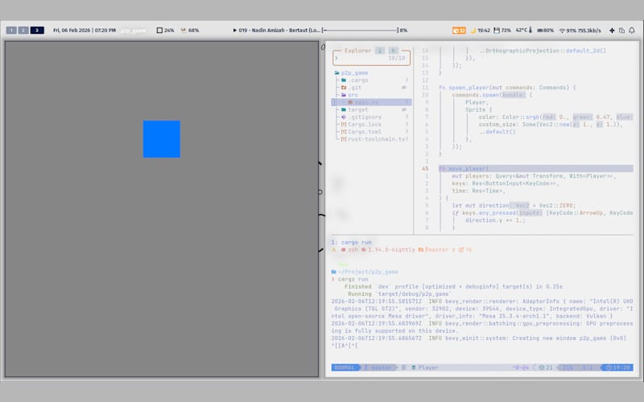Select the active workspace 3 button
The image size is (644, 402).
coord(37,31)
